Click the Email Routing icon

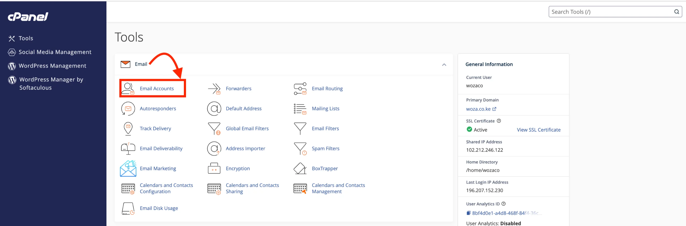point(300,89)
